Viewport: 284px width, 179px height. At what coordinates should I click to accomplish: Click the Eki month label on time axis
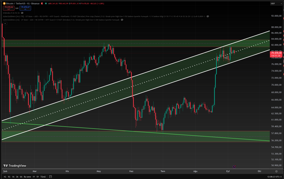[x=259, y=171]
